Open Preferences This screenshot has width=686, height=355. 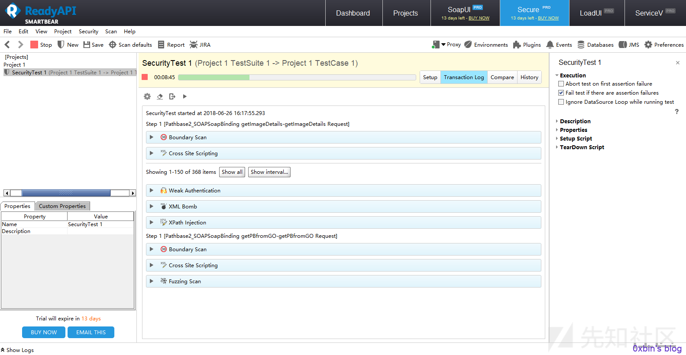pyautogui.click(x=664, y=45)
